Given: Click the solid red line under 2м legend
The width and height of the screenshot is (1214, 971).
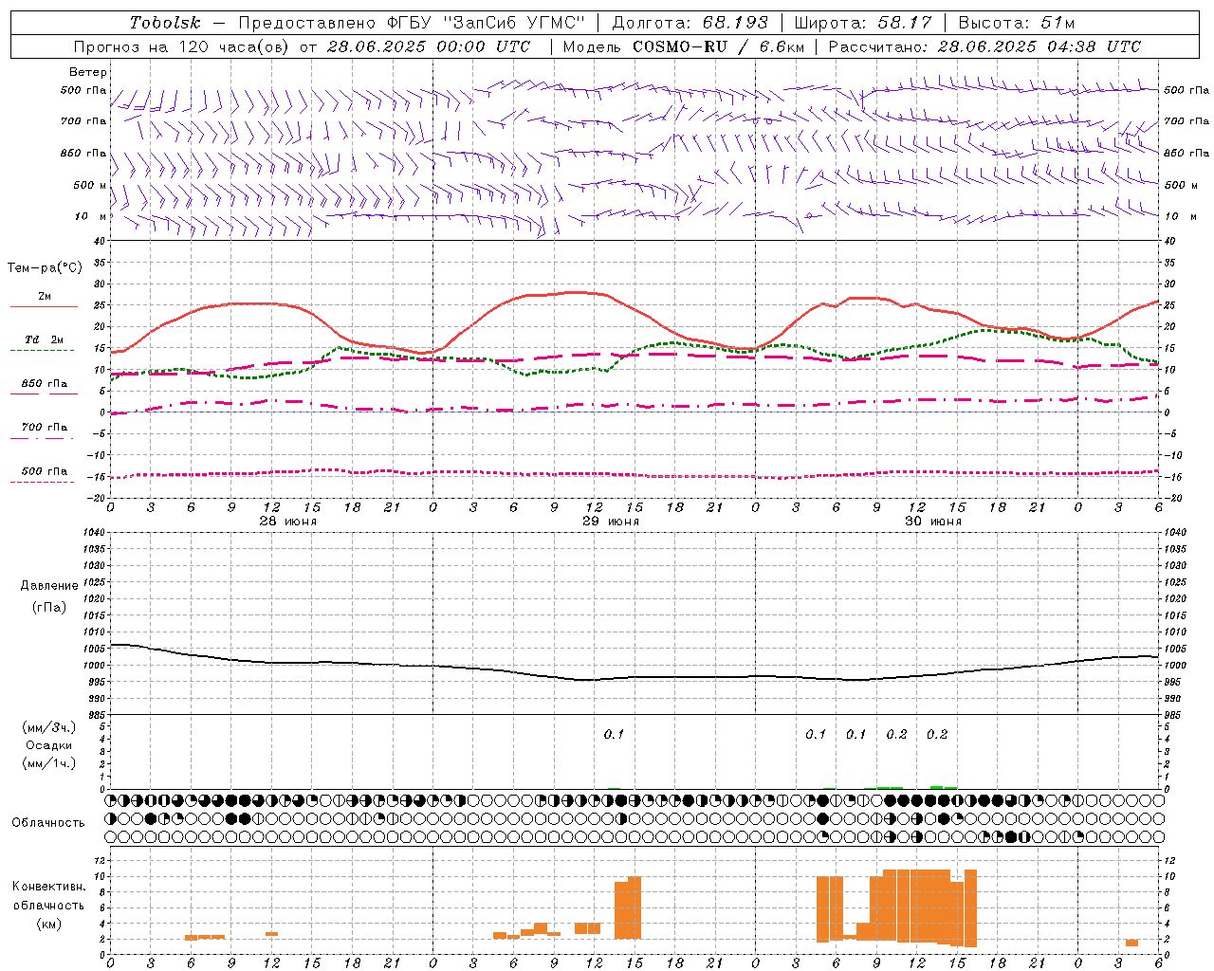Looking at the screenshot, I should 44,307.
